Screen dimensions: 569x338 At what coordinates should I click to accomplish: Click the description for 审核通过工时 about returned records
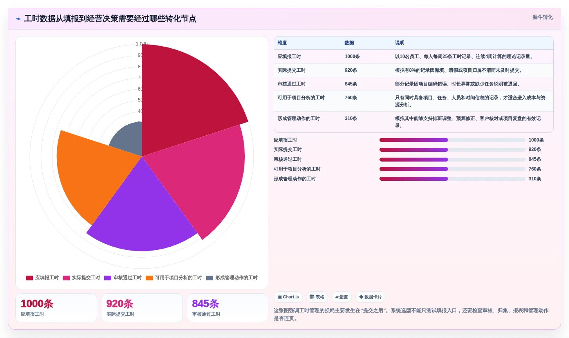pyautogui.click(x=457, y=84)
